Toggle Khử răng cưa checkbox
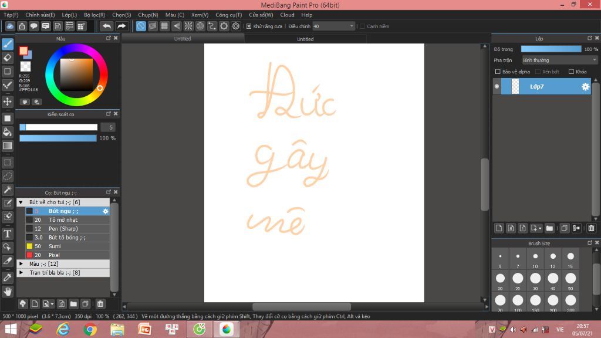This screenshot has width=601, height=338. click(249, 26)
